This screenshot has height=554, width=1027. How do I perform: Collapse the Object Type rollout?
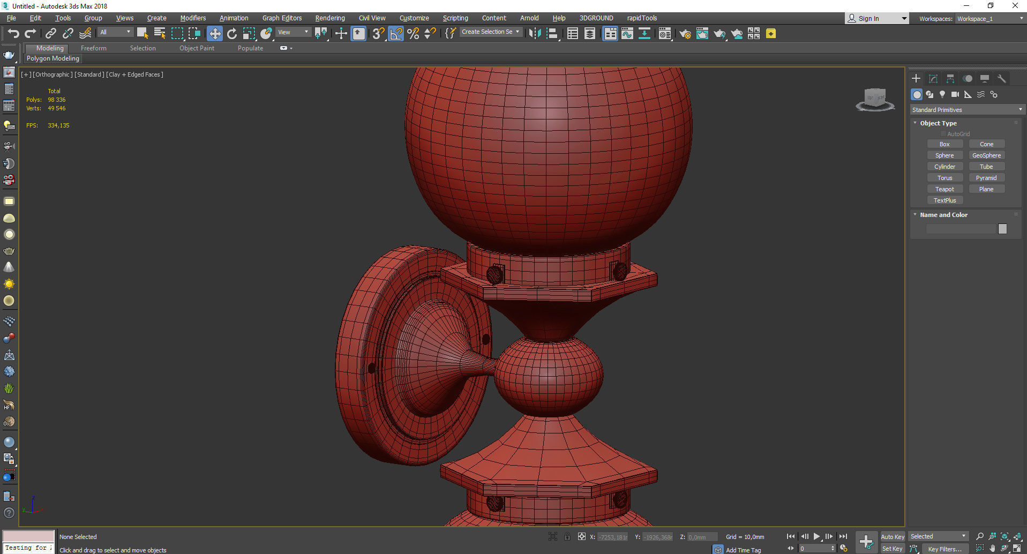click(915, 123)
